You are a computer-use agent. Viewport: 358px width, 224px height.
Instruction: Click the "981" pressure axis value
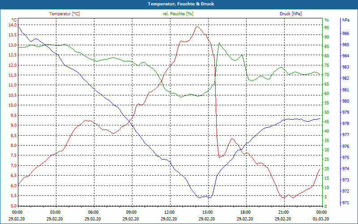[346, 90]
